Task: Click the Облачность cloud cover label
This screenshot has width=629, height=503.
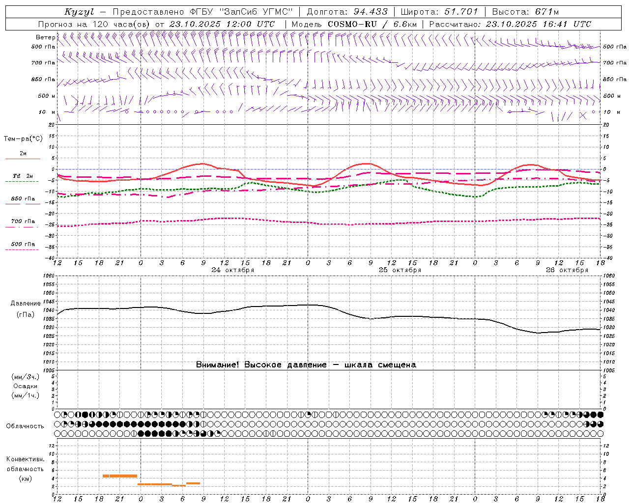Action: tap(25, 426)
